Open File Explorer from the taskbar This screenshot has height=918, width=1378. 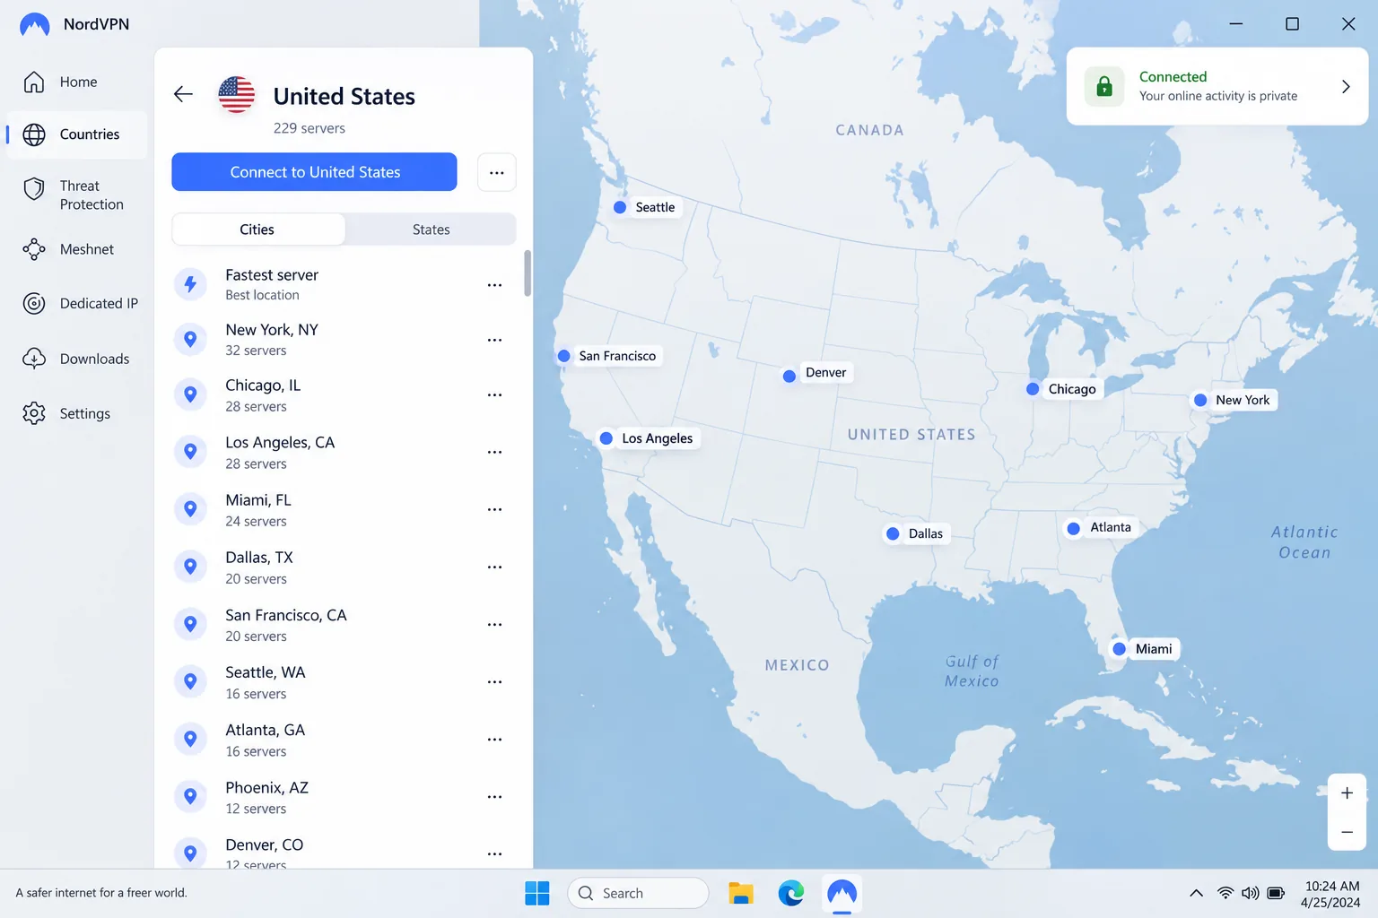740,893
